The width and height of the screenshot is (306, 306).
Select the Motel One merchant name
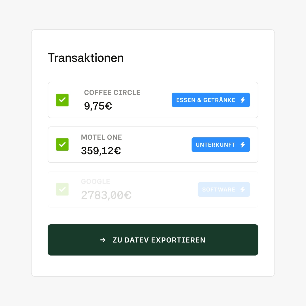click(101, 137)
